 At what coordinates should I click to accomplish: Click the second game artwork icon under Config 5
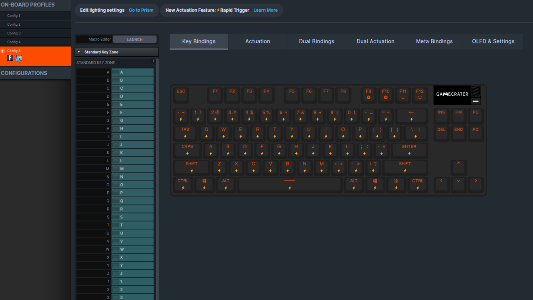19,57
